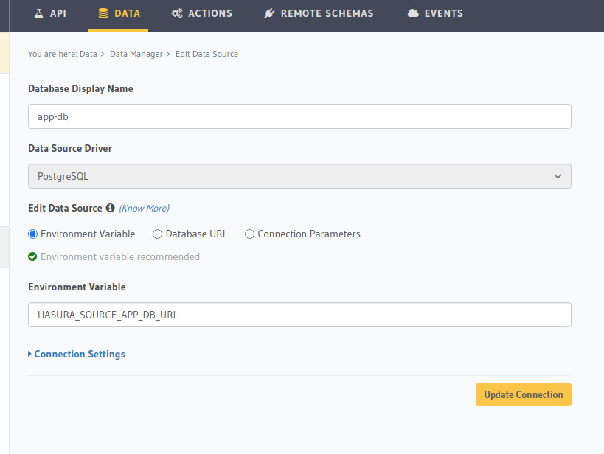Select the Database URL radio option
Screen dimensions: 604x454
pos(157,234)
